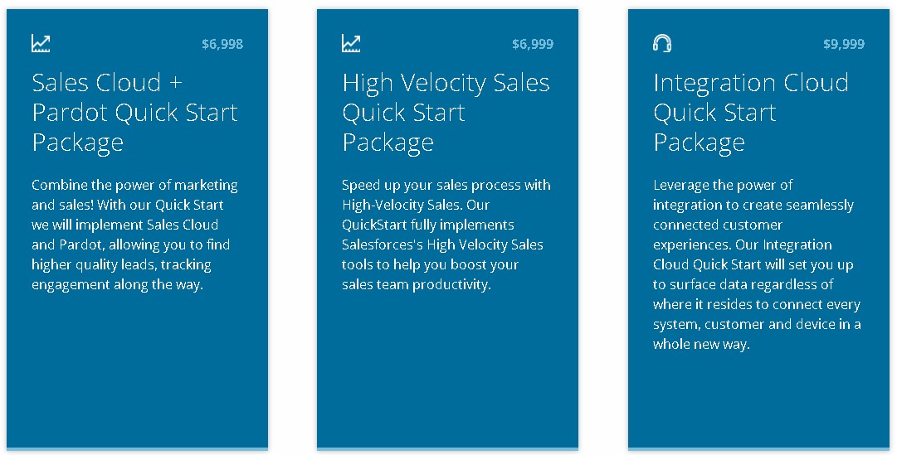Click the chart icon on High Velocity Sales card
897x455 pixels.
click(351, 43)
